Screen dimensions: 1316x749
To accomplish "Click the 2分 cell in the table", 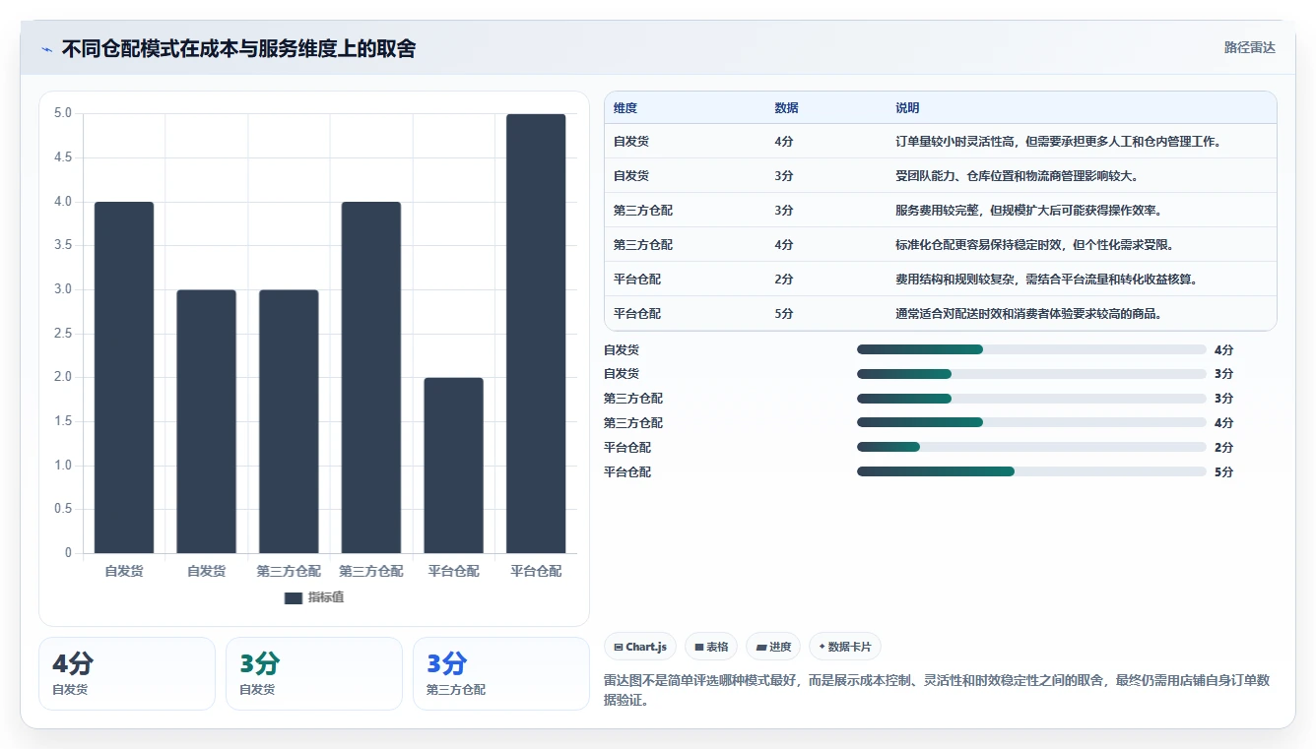I will [784, 280].
